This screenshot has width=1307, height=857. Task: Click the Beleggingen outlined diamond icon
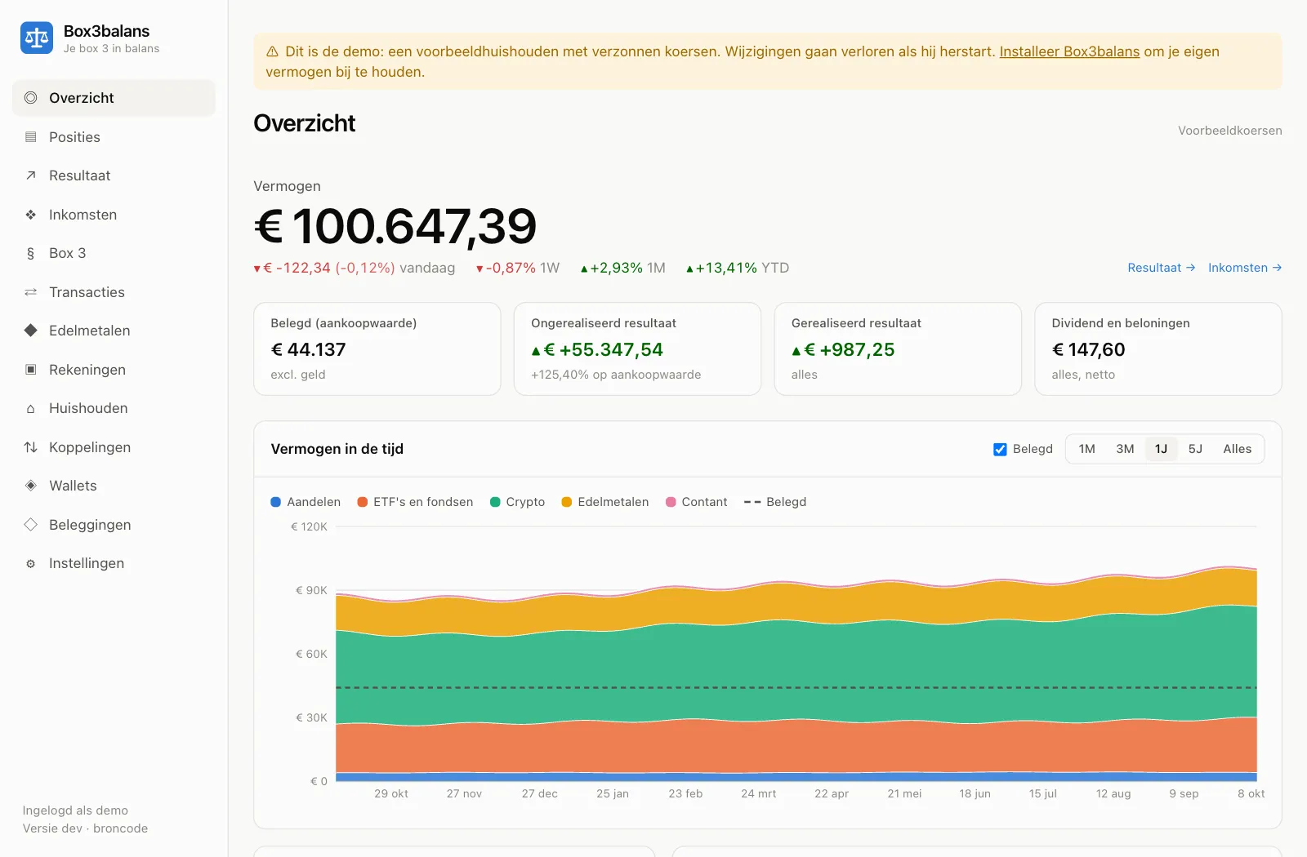click(31, 525)
